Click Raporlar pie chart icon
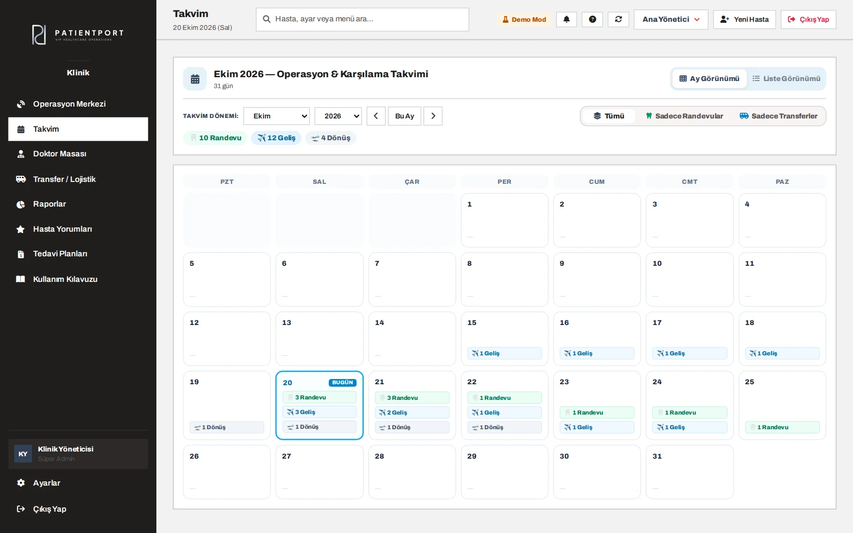 [21, 204]
